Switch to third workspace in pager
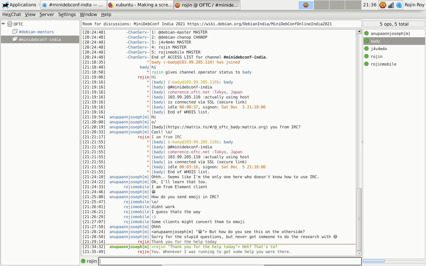The height and width of the screenshot is (266, 426). [337, 5]
